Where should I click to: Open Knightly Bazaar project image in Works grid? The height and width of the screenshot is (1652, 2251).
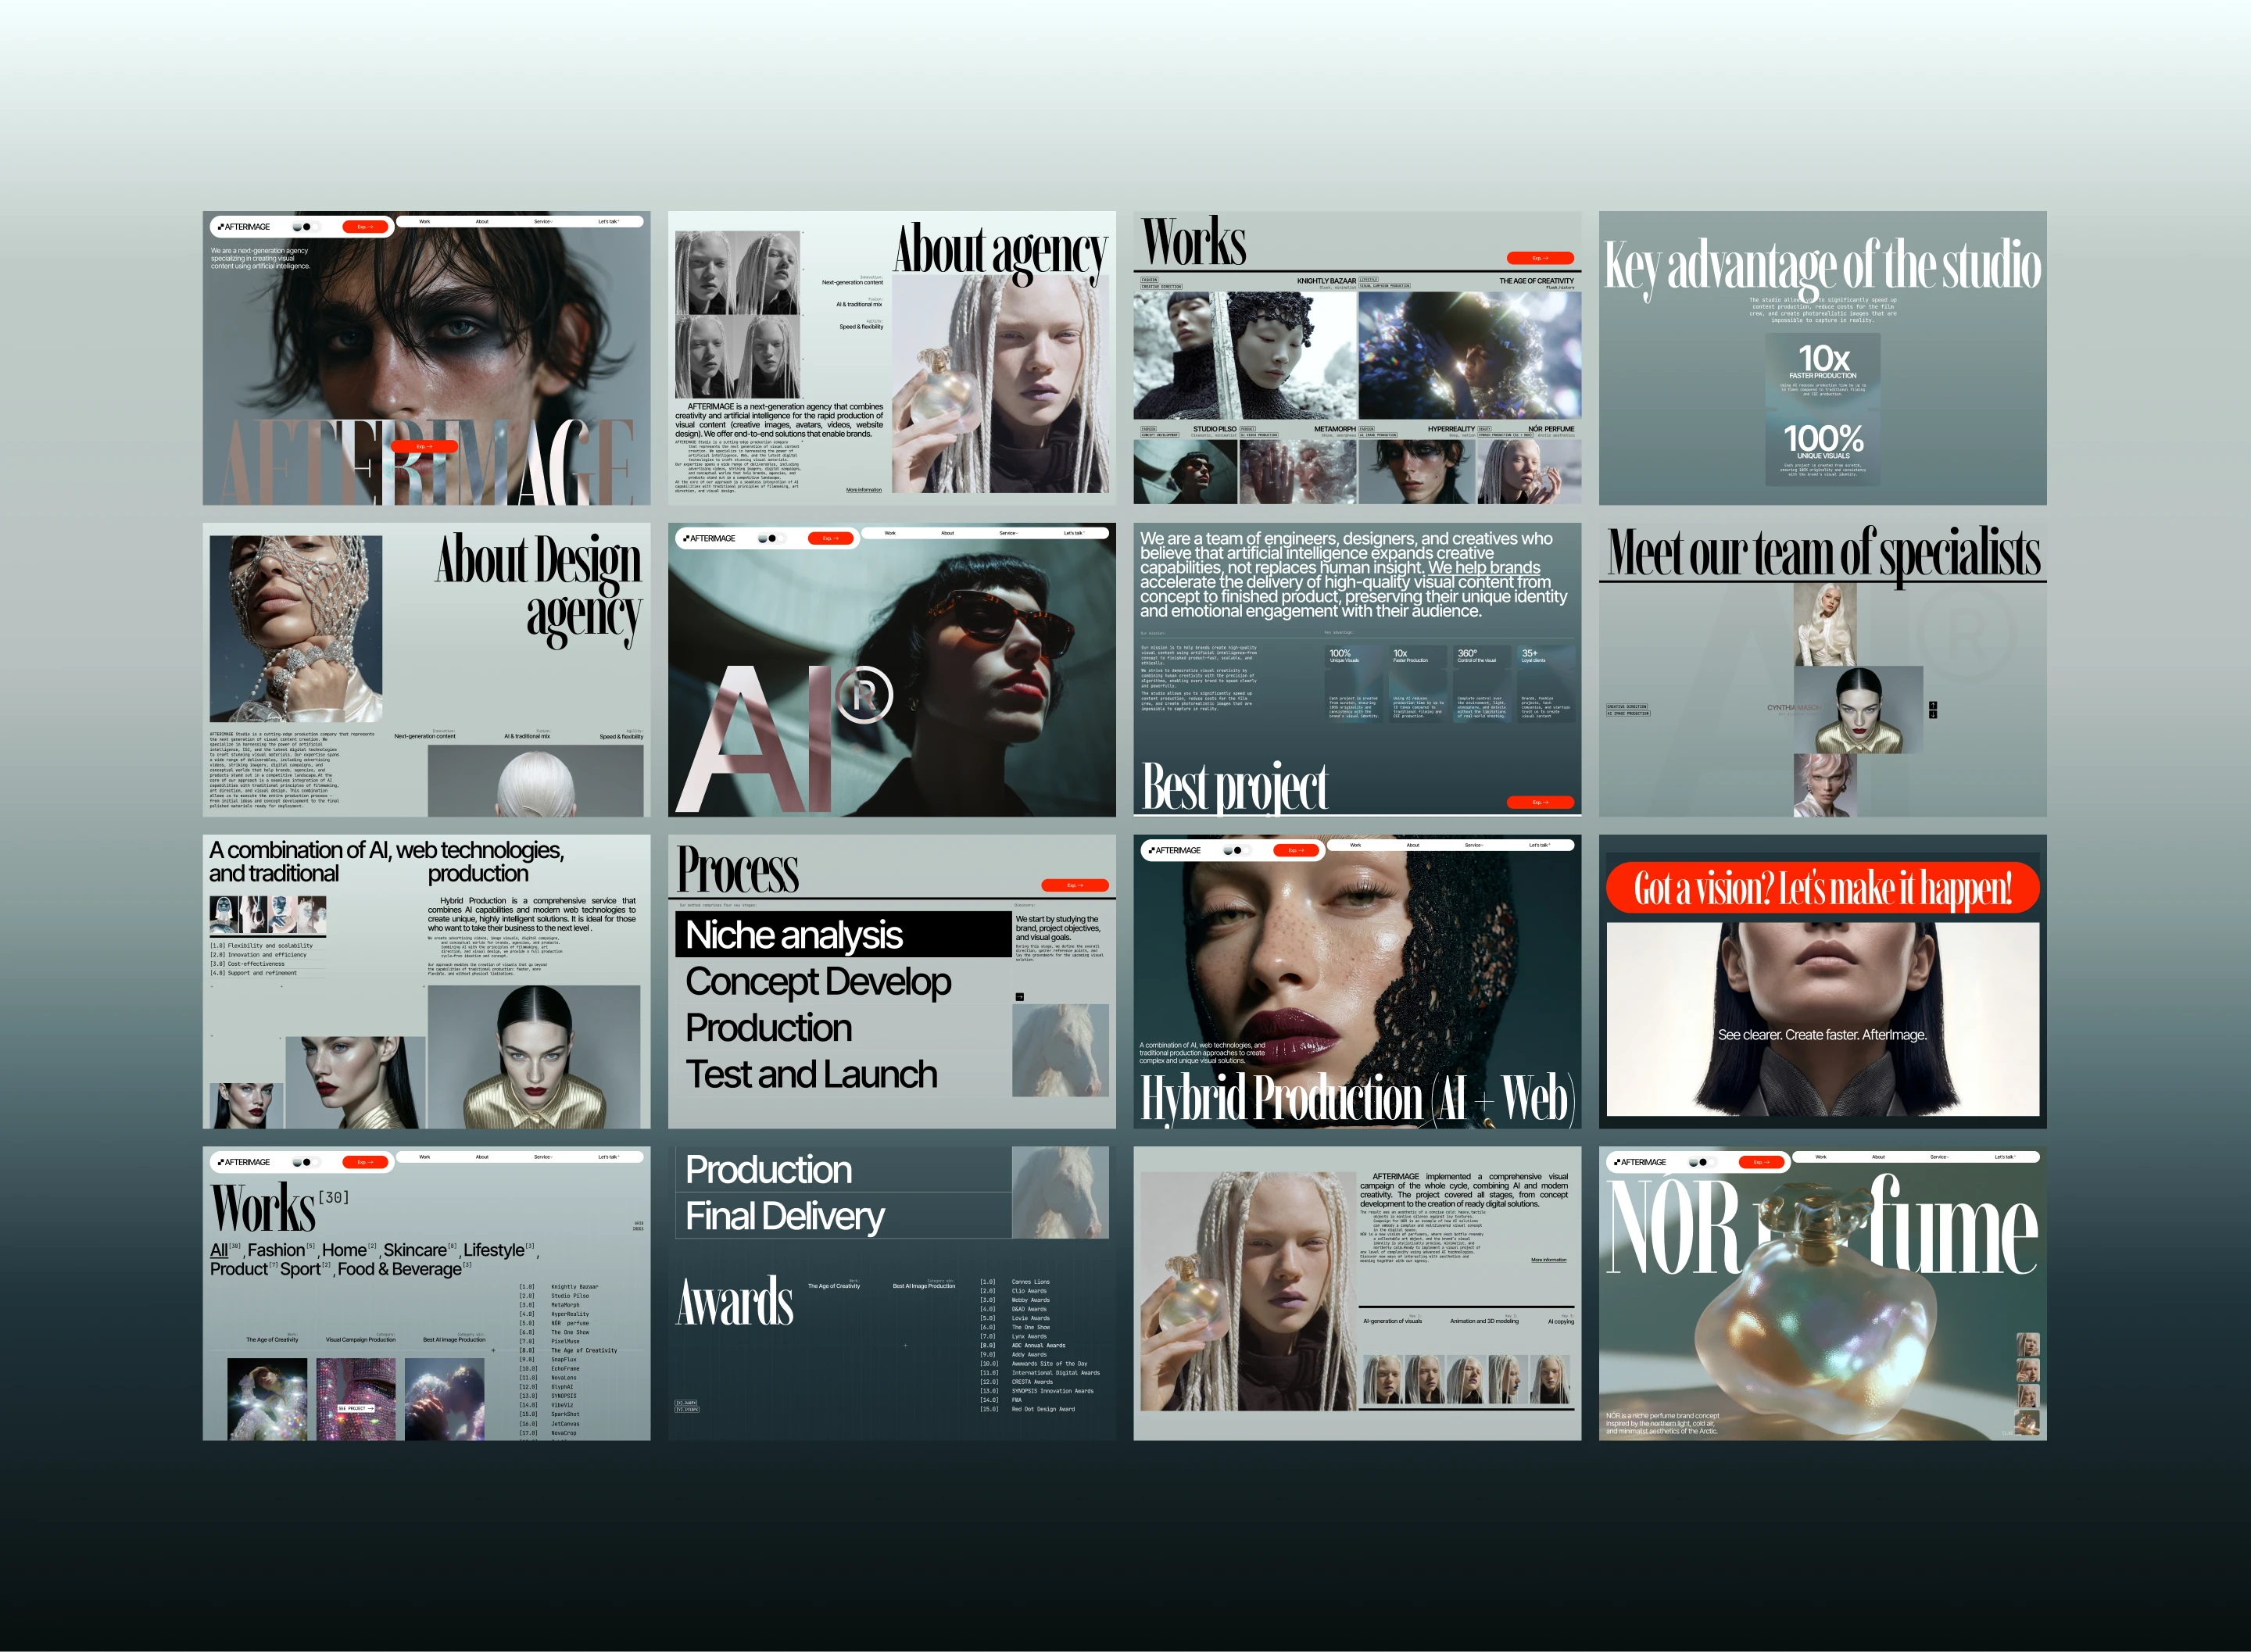[x=1245, y=355]
